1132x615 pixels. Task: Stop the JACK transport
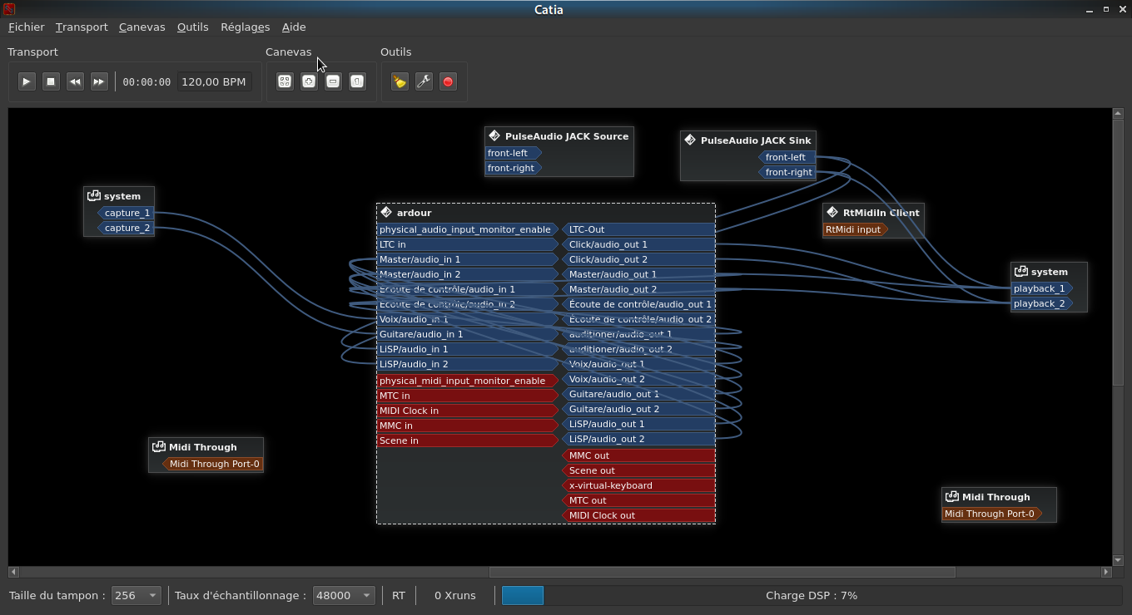(x=51, y=81)
